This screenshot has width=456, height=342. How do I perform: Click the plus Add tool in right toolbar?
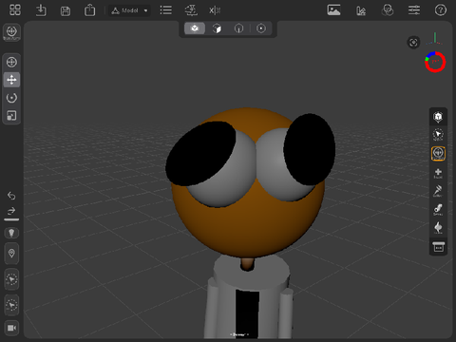pos(438,173)
